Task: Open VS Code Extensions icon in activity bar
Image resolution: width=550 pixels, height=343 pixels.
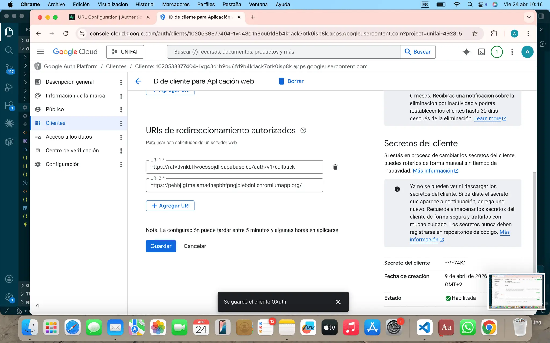Action: pos(9,105)
